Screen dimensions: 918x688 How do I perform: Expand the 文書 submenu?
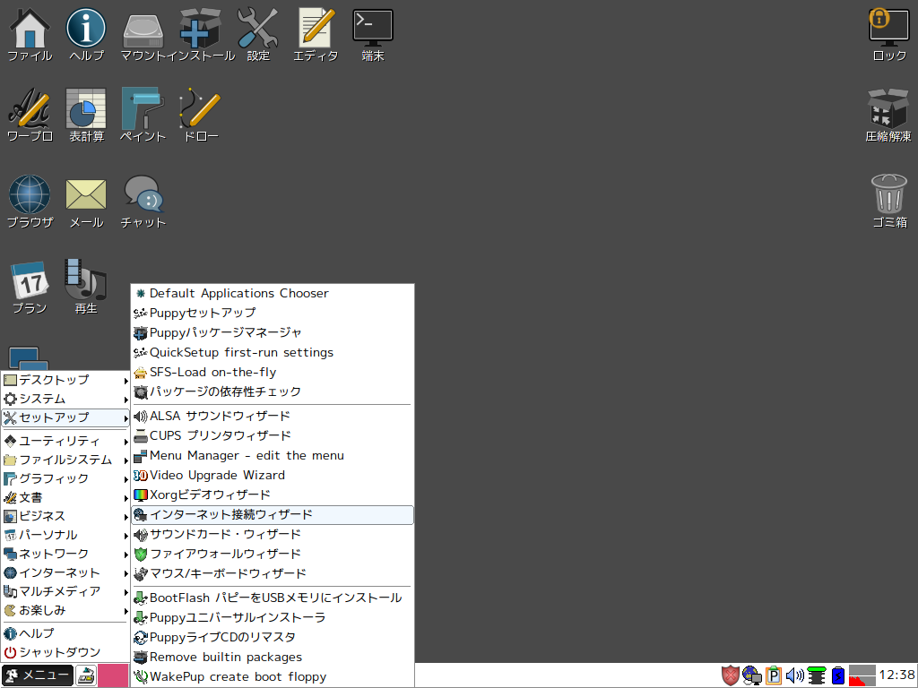[x=65, y=498]
